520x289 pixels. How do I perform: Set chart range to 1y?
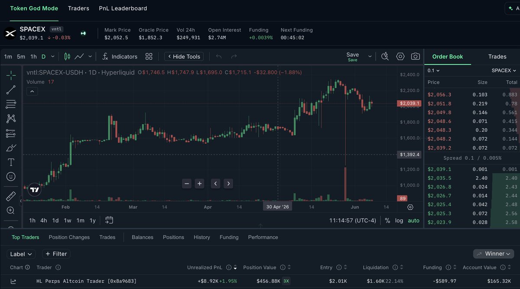click(x=92, y=220)
